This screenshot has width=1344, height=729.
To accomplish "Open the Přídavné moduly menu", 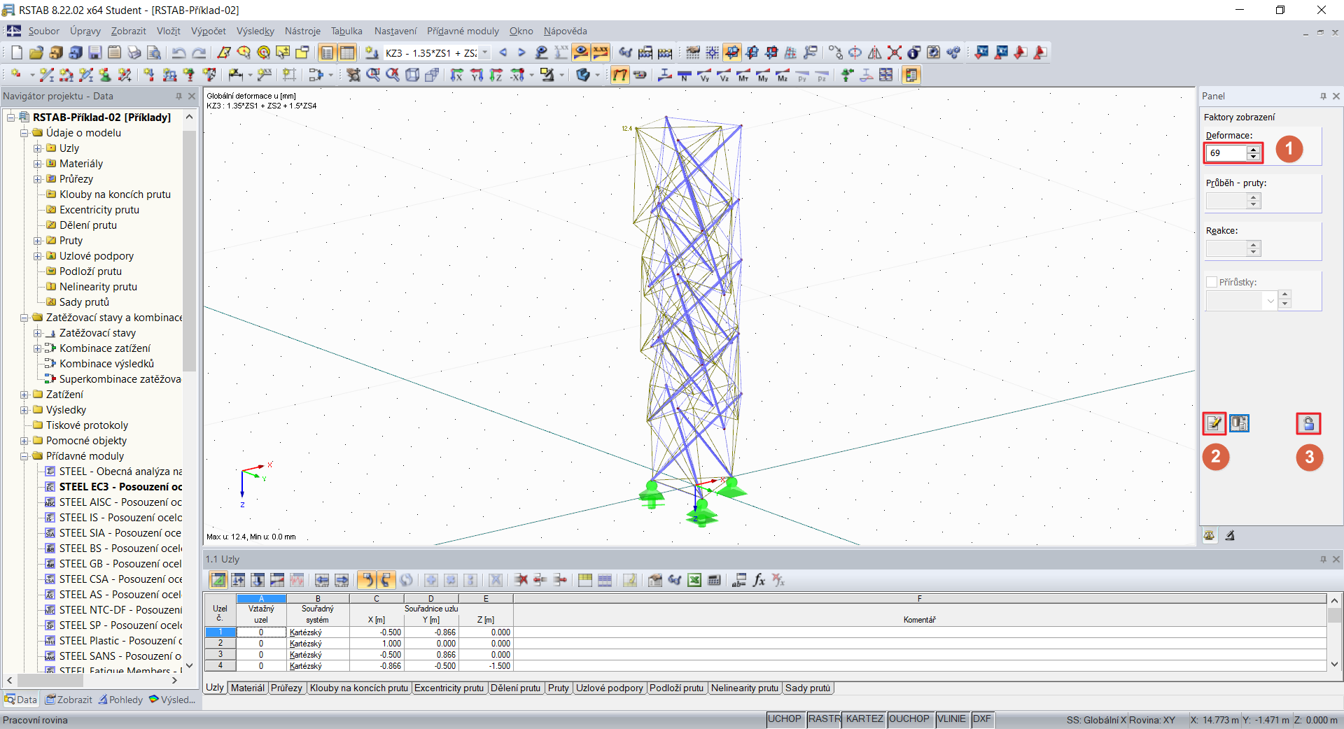I will tap(463, 31).
